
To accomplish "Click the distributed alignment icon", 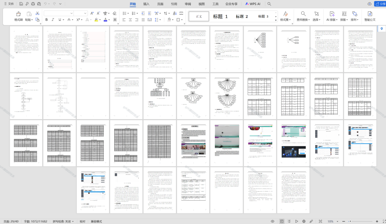I will tap(149, 20).
